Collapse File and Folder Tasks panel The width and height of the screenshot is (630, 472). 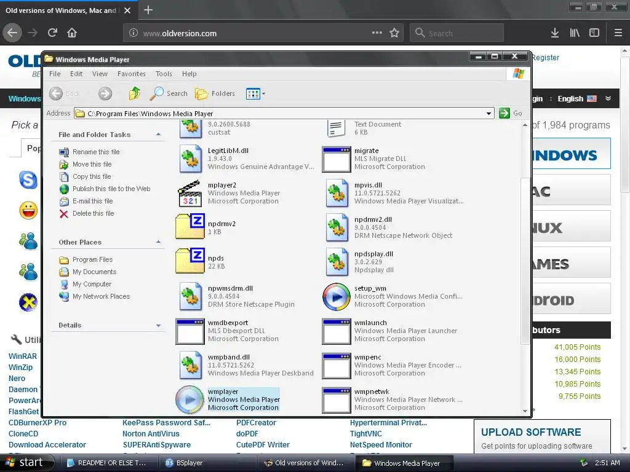pyautogui.click(x=158, y=135)
